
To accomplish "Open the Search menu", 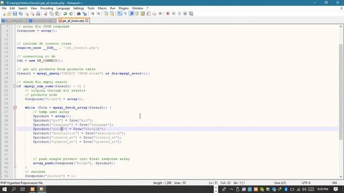I will click(23, 8).
